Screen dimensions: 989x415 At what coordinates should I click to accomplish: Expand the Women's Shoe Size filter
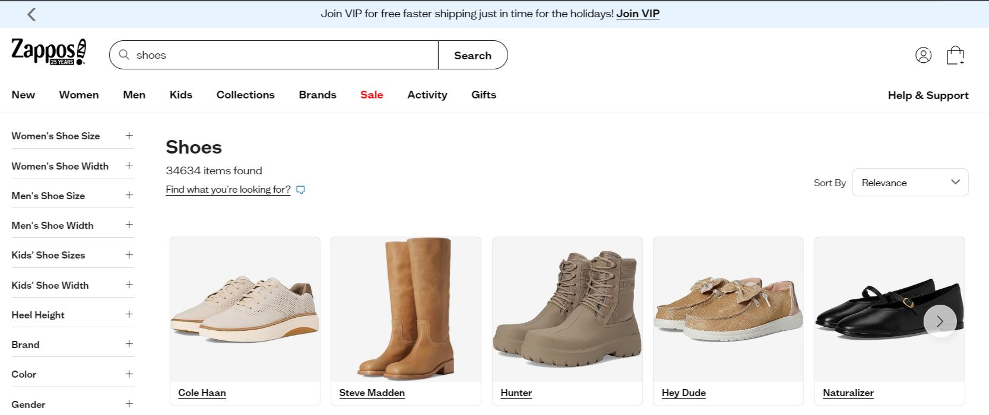tap(72, 136)
